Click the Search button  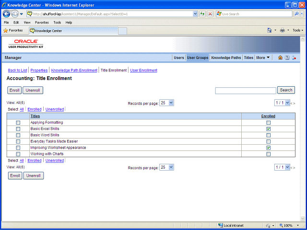click(x=286, y=90)
